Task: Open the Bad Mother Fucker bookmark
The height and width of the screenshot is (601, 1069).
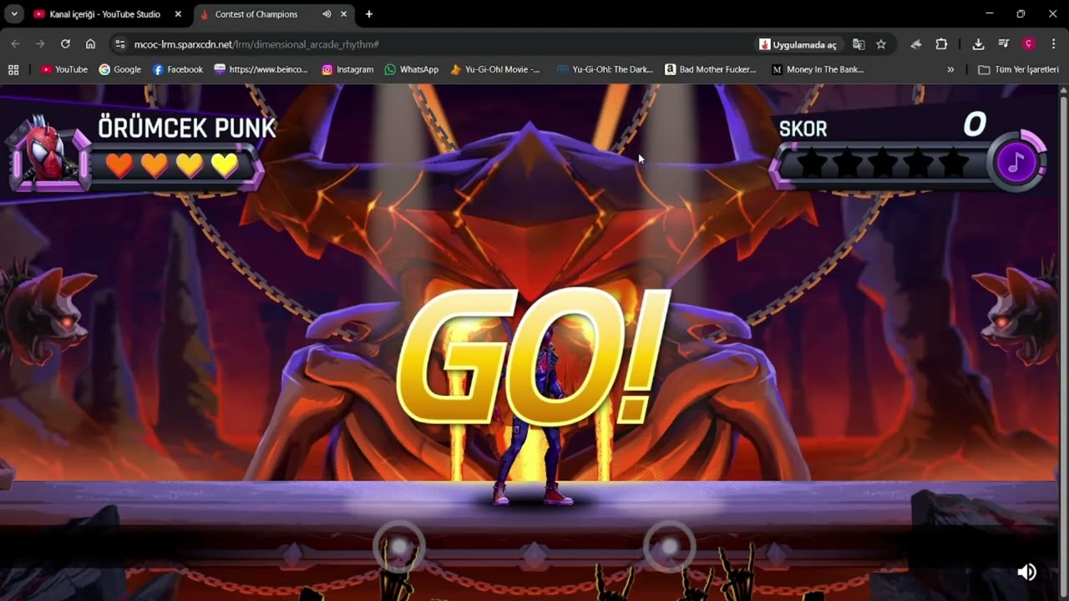Action: tap(711, 69)
